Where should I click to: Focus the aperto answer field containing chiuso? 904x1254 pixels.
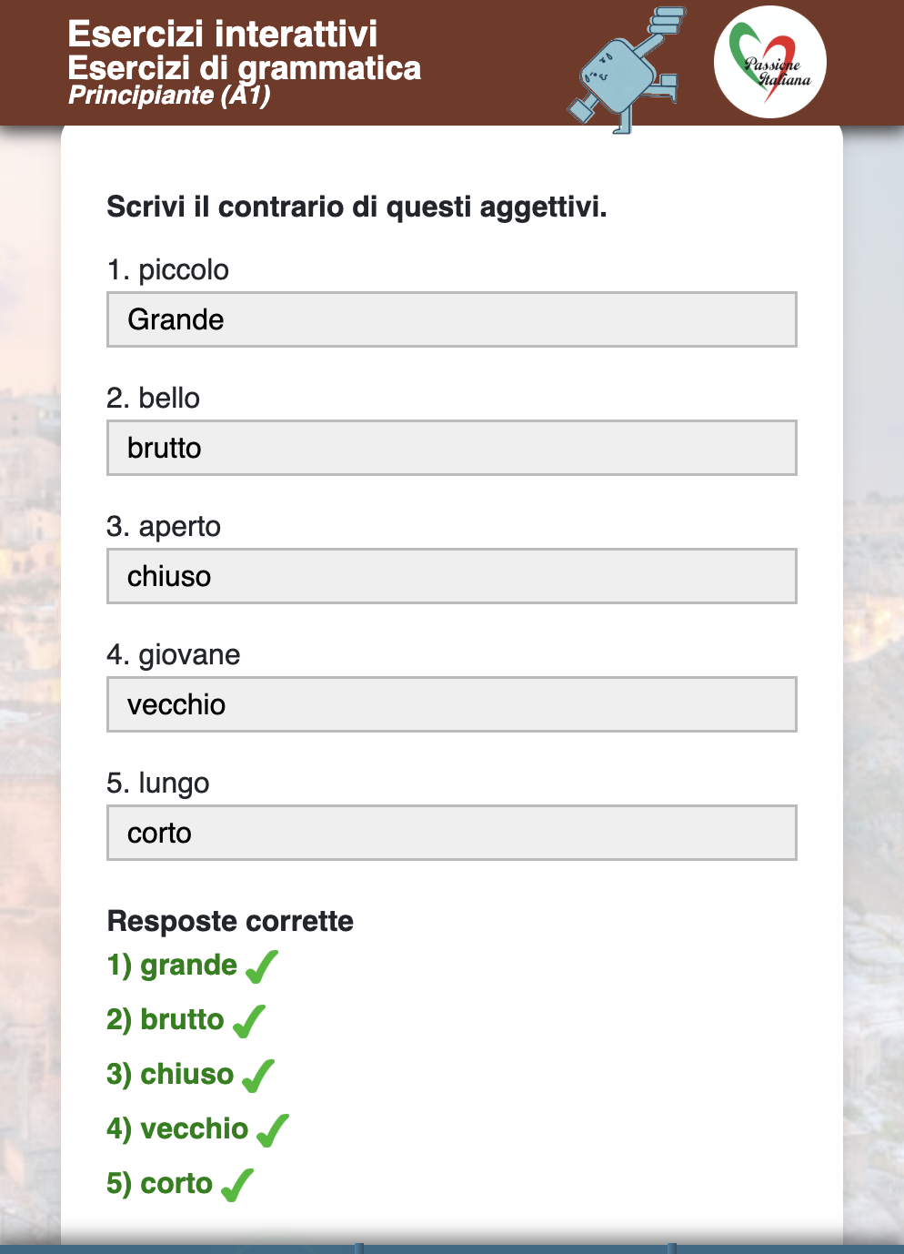pyautogui.click(x=451, y=576)
